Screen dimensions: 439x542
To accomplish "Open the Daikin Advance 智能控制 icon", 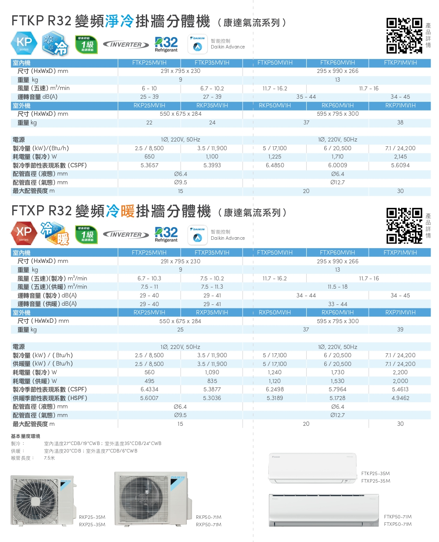I will (x=197, y=44).
